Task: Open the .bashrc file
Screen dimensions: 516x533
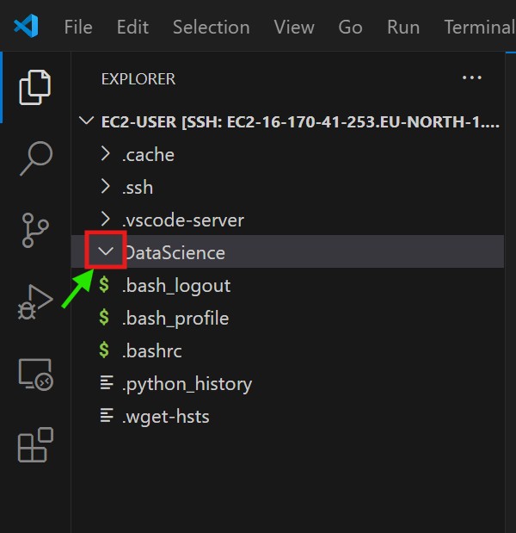Action: (x=151, y=351)
